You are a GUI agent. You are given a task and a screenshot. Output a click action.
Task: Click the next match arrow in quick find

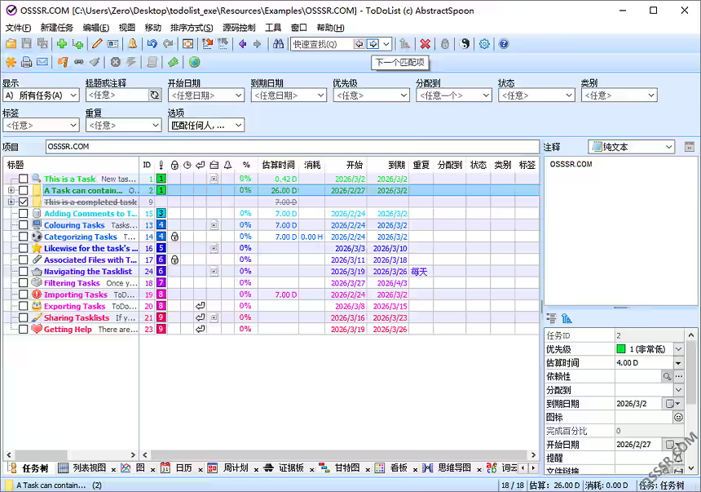[373, 46]
